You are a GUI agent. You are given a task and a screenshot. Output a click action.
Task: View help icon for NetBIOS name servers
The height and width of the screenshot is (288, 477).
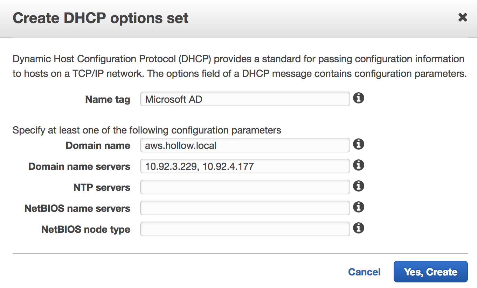358,207
